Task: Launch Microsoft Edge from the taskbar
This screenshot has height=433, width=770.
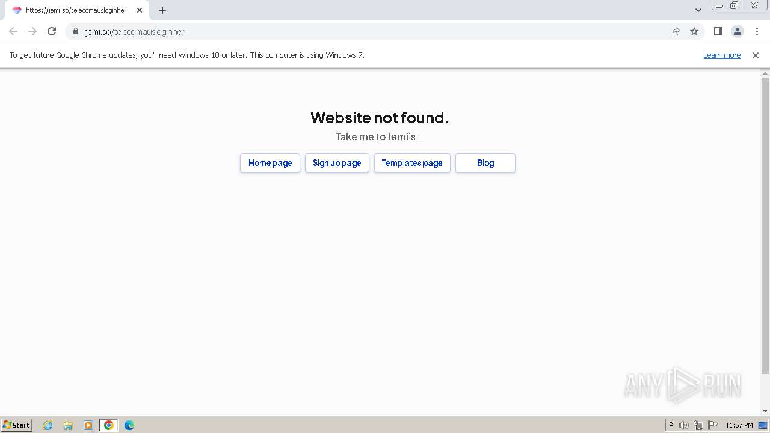Action: (129, 425)
